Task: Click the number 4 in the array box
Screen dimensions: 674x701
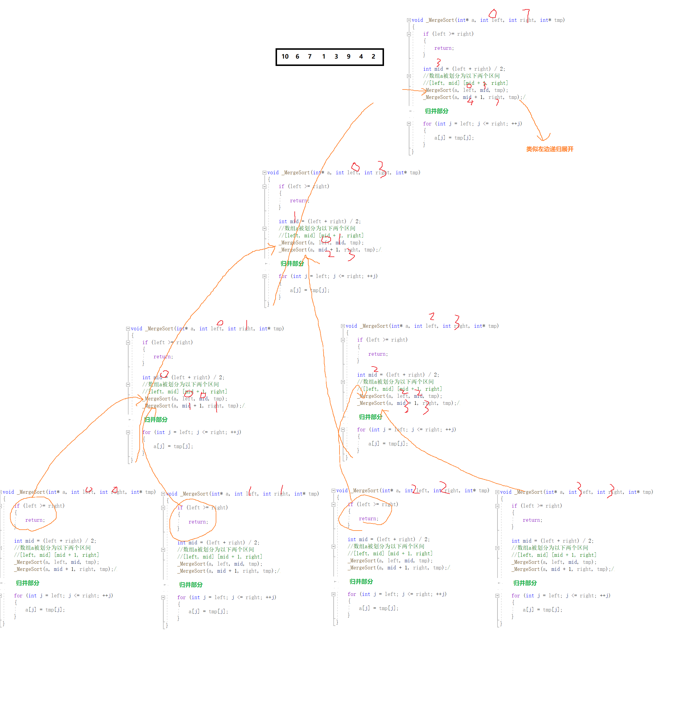Action: 361,57
